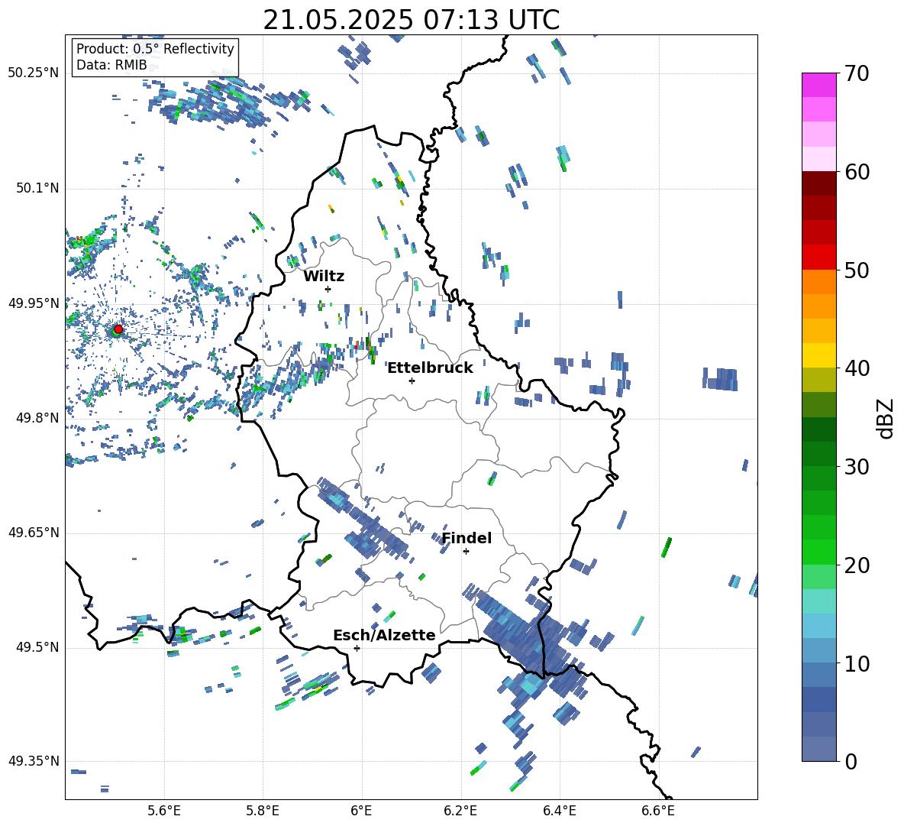Click the magenta top colorbar segment
This screenshot has height=826, width=904.
(x=818, y=85)
